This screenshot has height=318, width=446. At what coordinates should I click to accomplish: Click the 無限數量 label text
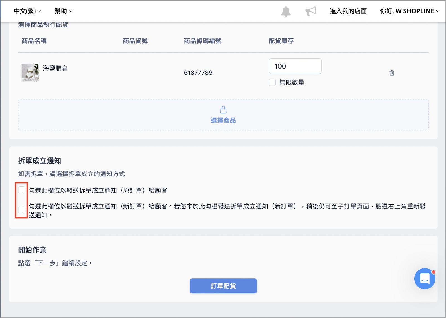[x=292, y=82]
